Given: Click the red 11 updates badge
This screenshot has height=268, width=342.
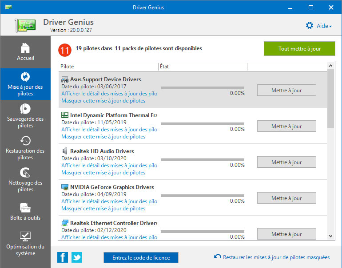Looking at the screenshot, I should [65, 50].
